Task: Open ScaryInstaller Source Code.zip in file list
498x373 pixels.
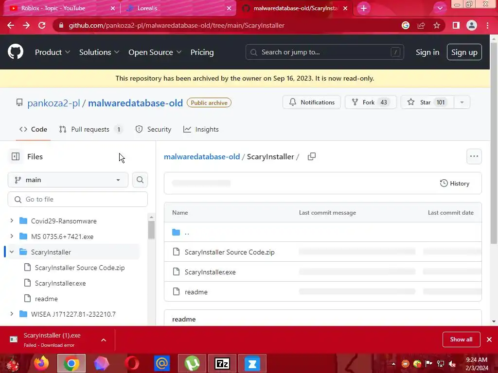Action: coord(230,252)
